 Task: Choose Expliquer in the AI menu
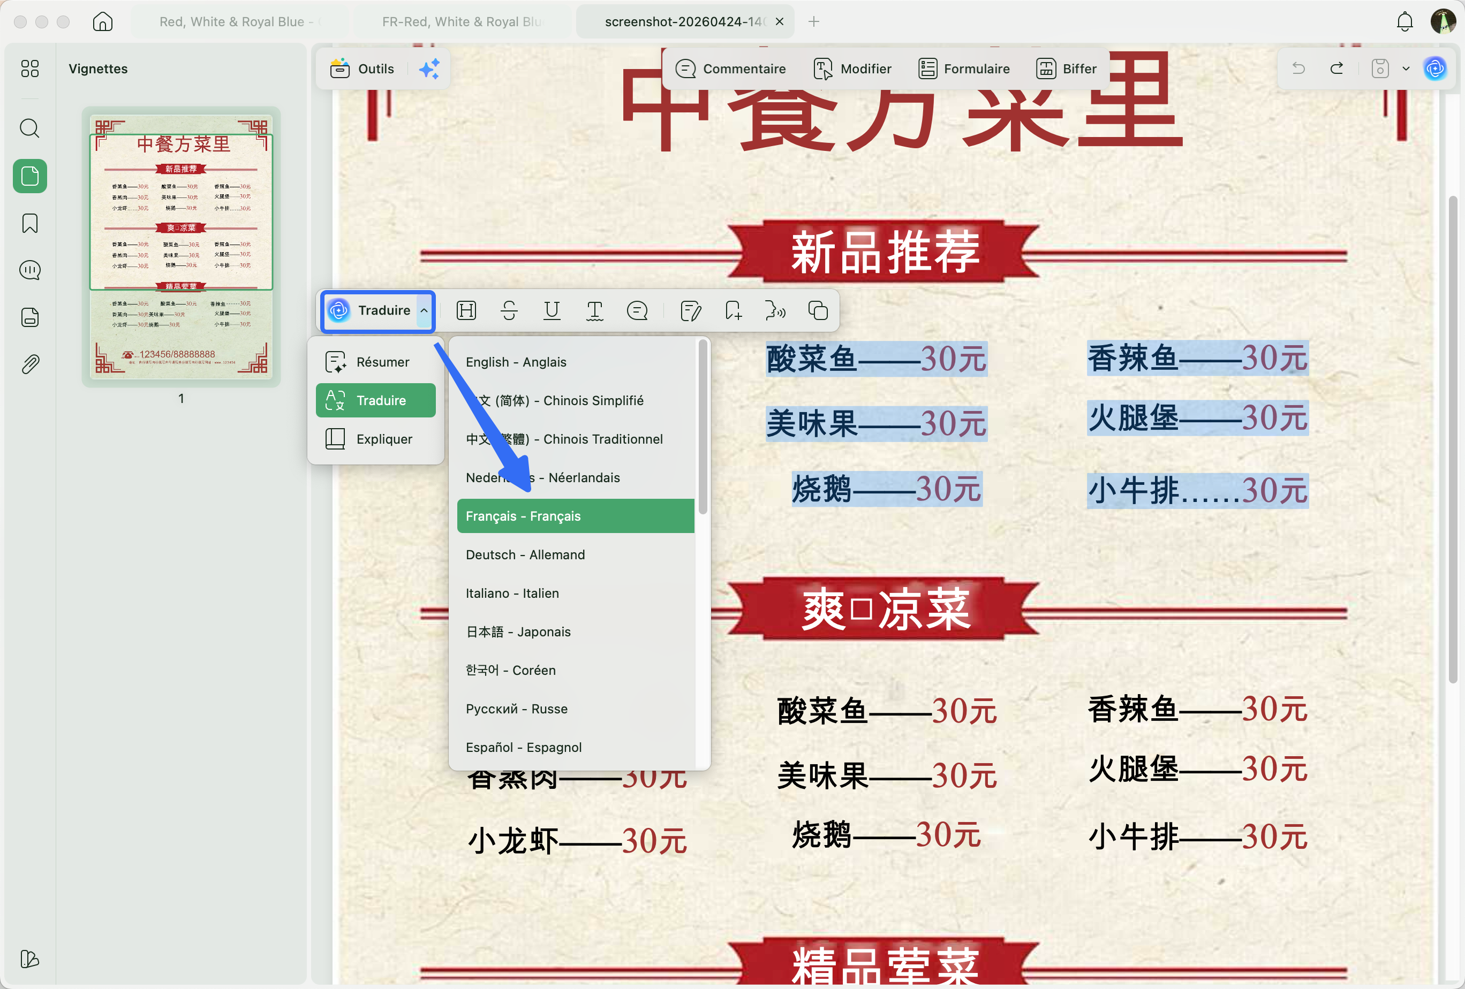tap(376, 439)
